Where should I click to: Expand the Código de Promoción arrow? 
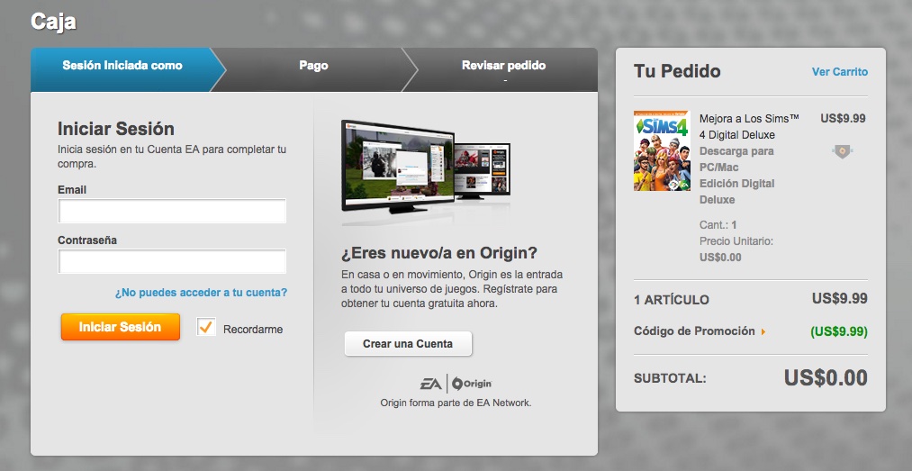coord(763,332)
